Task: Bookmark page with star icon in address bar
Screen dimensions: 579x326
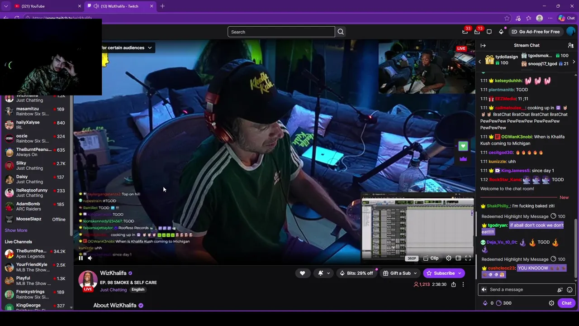Action: tap(507, 18)
